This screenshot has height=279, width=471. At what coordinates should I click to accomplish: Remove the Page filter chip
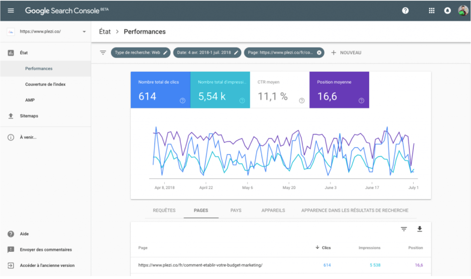[x=319, y=53]
